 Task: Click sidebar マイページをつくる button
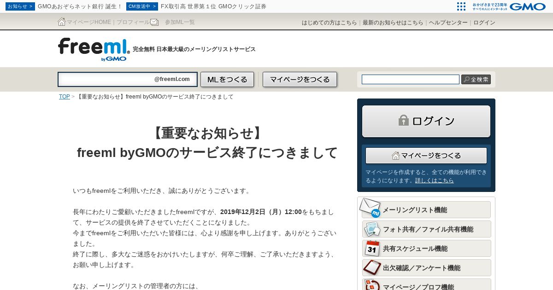pyautogui.click(x=426, y=156)
